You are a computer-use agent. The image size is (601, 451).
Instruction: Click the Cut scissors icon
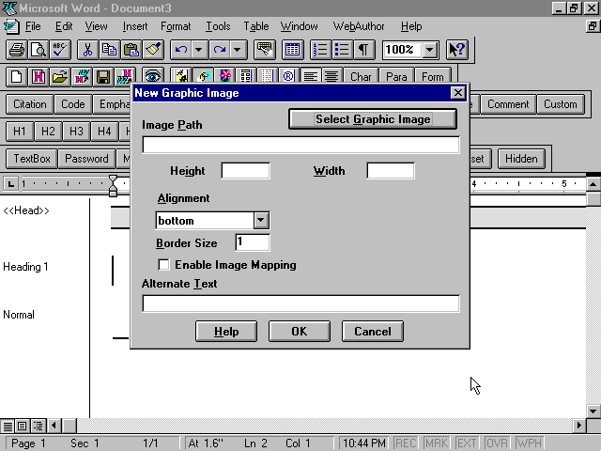pyautogui.click(x=87, y=50)
